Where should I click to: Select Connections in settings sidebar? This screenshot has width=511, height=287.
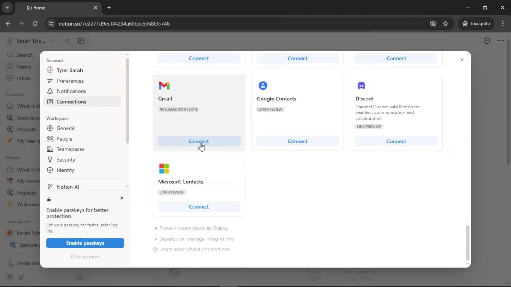83,102
